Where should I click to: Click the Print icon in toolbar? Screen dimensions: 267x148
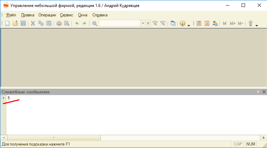point(59,23)
